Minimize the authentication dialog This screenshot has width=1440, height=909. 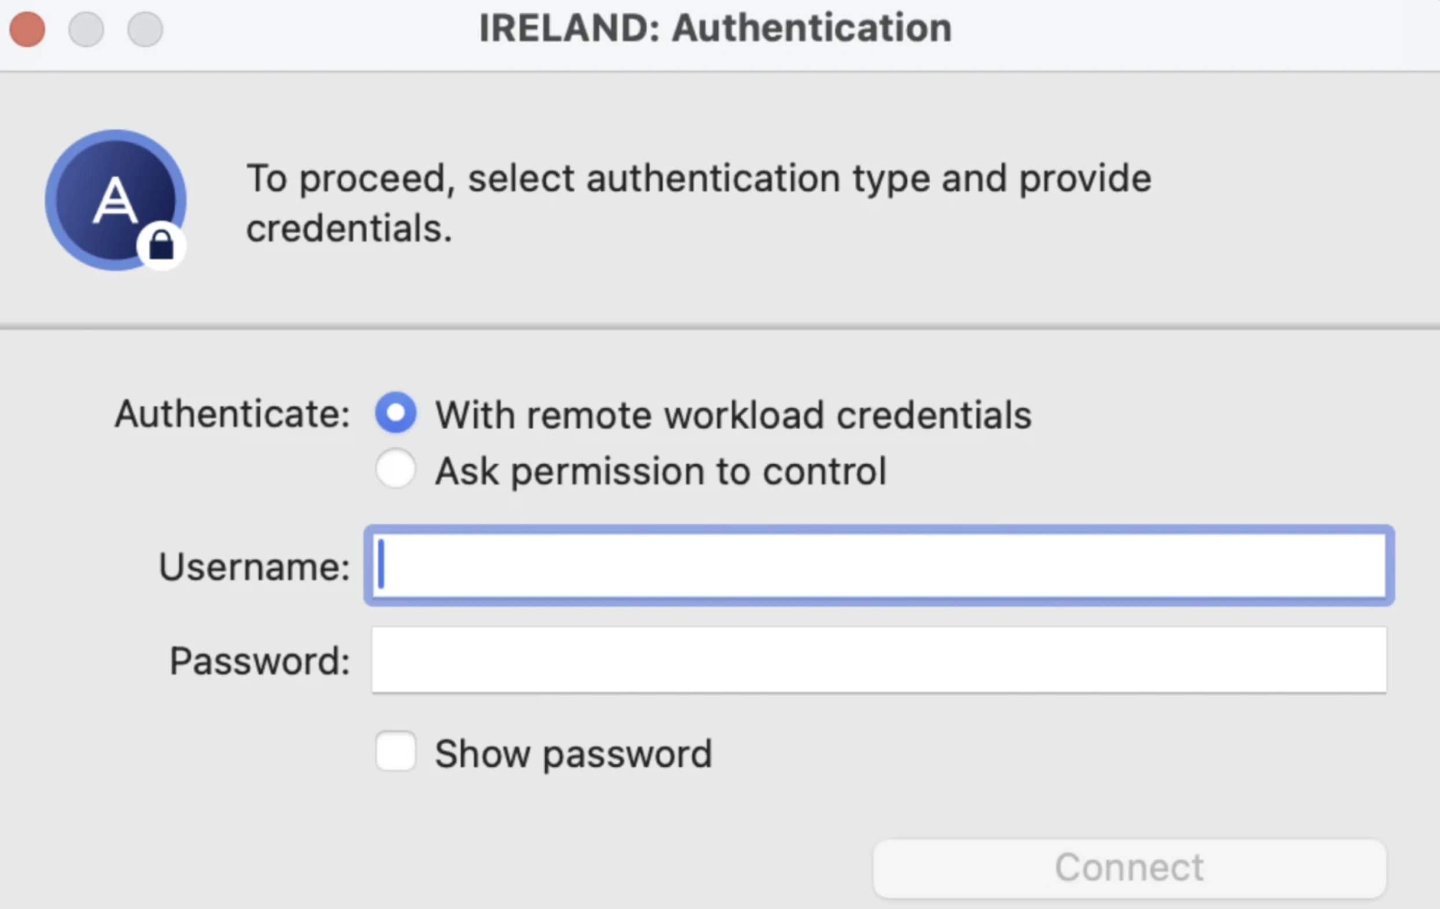pyautogui.click(x=86, y=29)
